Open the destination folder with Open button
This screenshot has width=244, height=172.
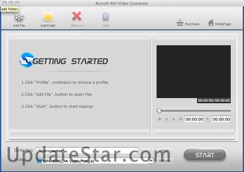click(165, 150)
